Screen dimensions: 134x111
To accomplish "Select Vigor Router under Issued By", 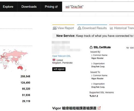I will coord(97,58).
